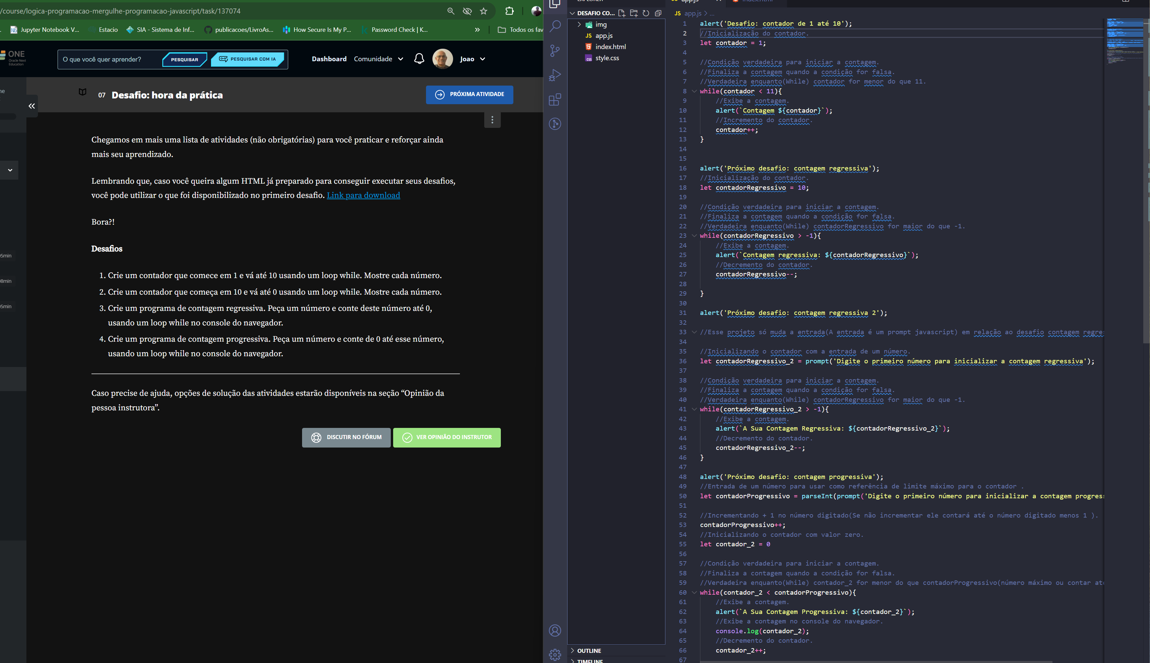The width and height of the screenshot is (1150, 663).
Task: Open Estacio bookmark
Action: pos(104,30)
